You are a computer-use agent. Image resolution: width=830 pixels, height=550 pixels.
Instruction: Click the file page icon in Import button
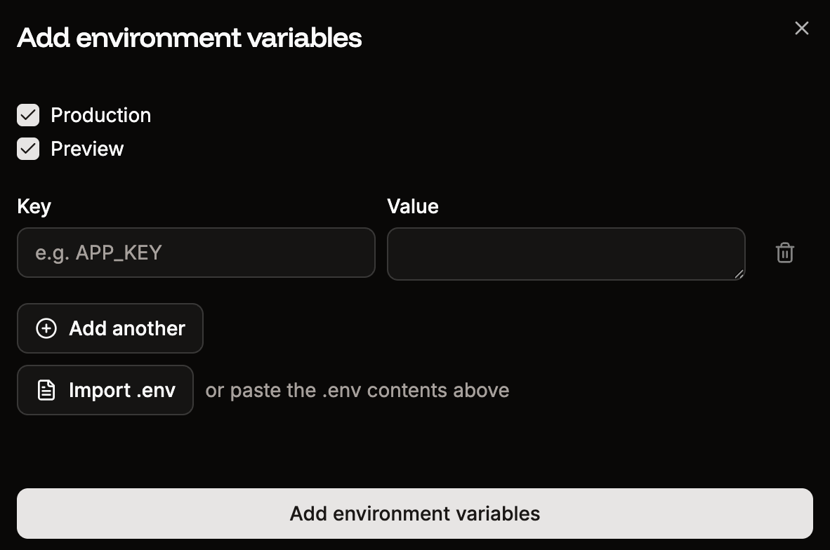click(46, 390)
